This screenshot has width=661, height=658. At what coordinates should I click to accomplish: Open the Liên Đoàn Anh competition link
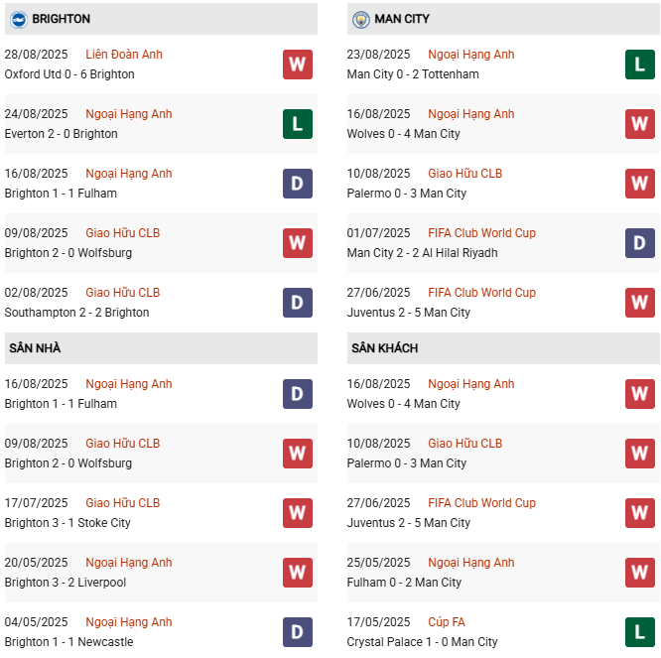pos(124,55)
